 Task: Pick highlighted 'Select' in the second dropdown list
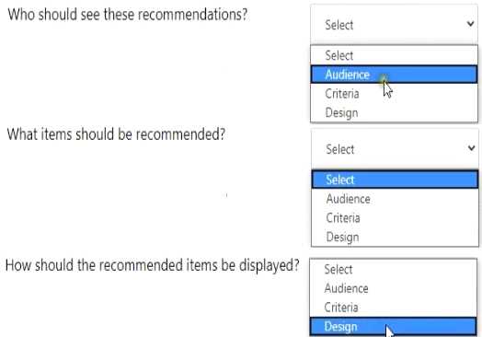click(395, 180)
